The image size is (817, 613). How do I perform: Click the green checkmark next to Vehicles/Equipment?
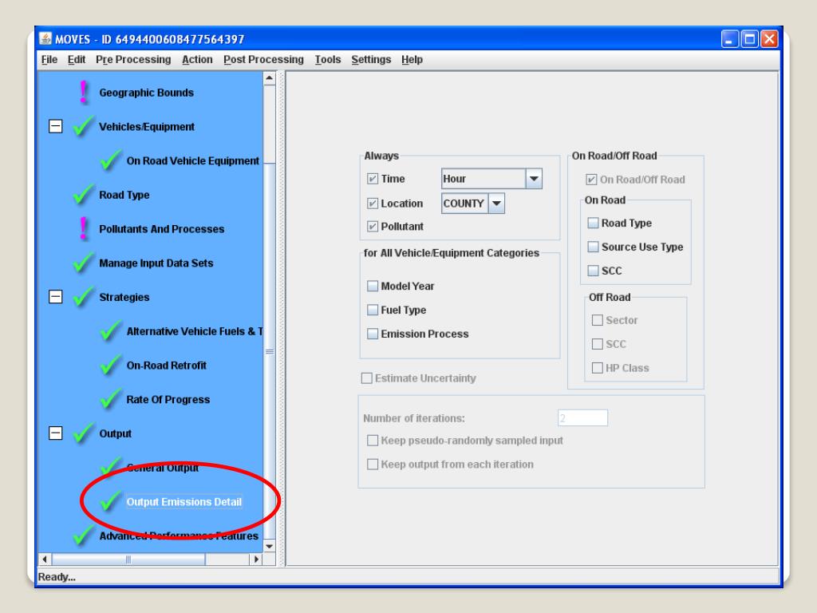[x=83, y=126]
